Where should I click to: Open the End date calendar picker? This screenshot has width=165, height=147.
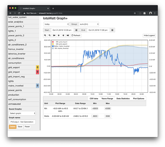112,30
